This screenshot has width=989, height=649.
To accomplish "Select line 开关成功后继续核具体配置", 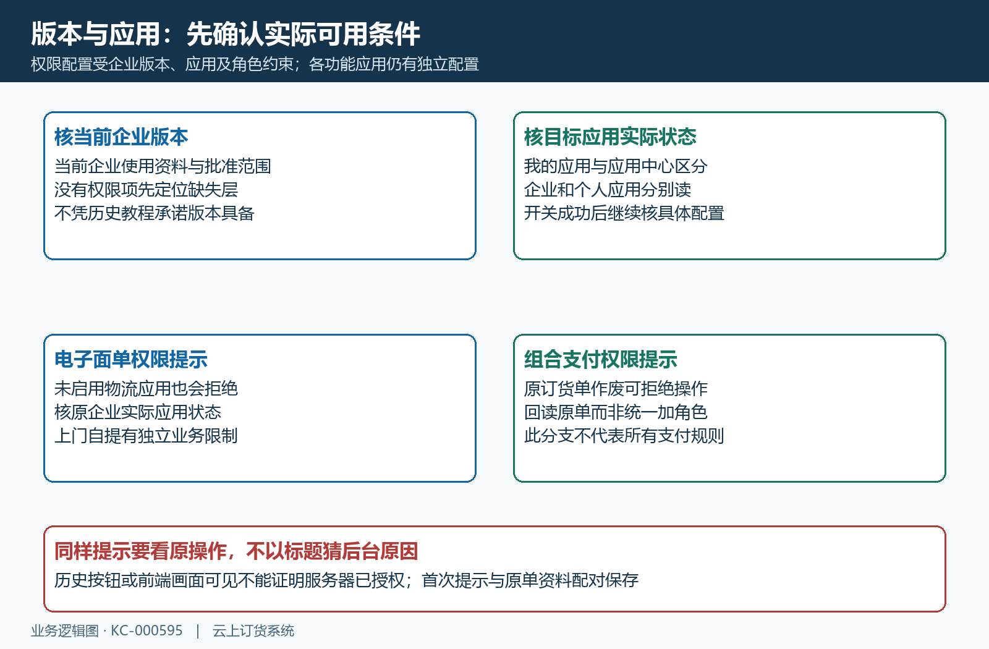I will pos(624,213).
